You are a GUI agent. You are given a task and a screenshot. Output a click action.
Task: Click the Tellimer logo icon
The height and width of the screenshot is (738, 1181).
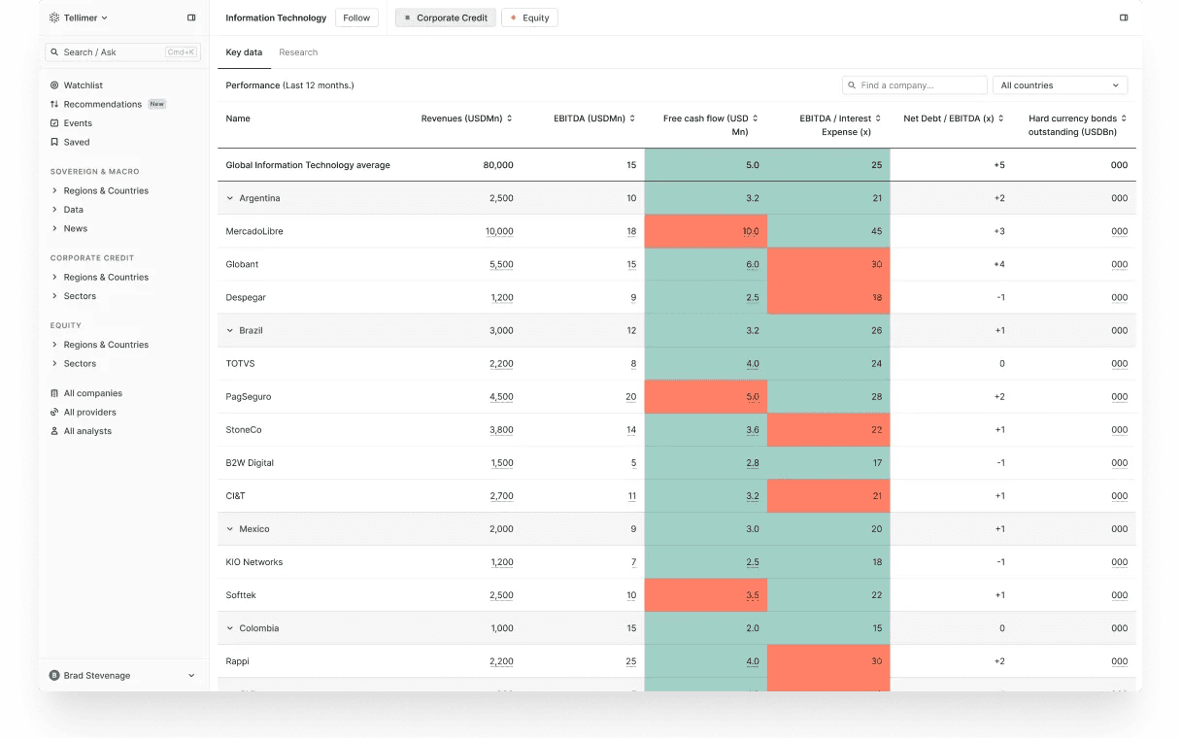pyautogui.click(x=54, y=17)
